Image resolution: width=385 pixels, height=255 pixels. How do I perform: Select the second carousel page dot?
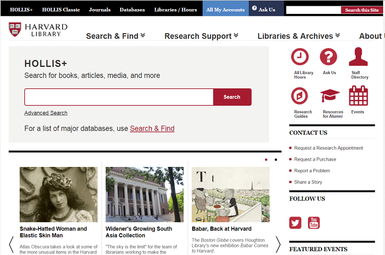[x=276, y=160]
